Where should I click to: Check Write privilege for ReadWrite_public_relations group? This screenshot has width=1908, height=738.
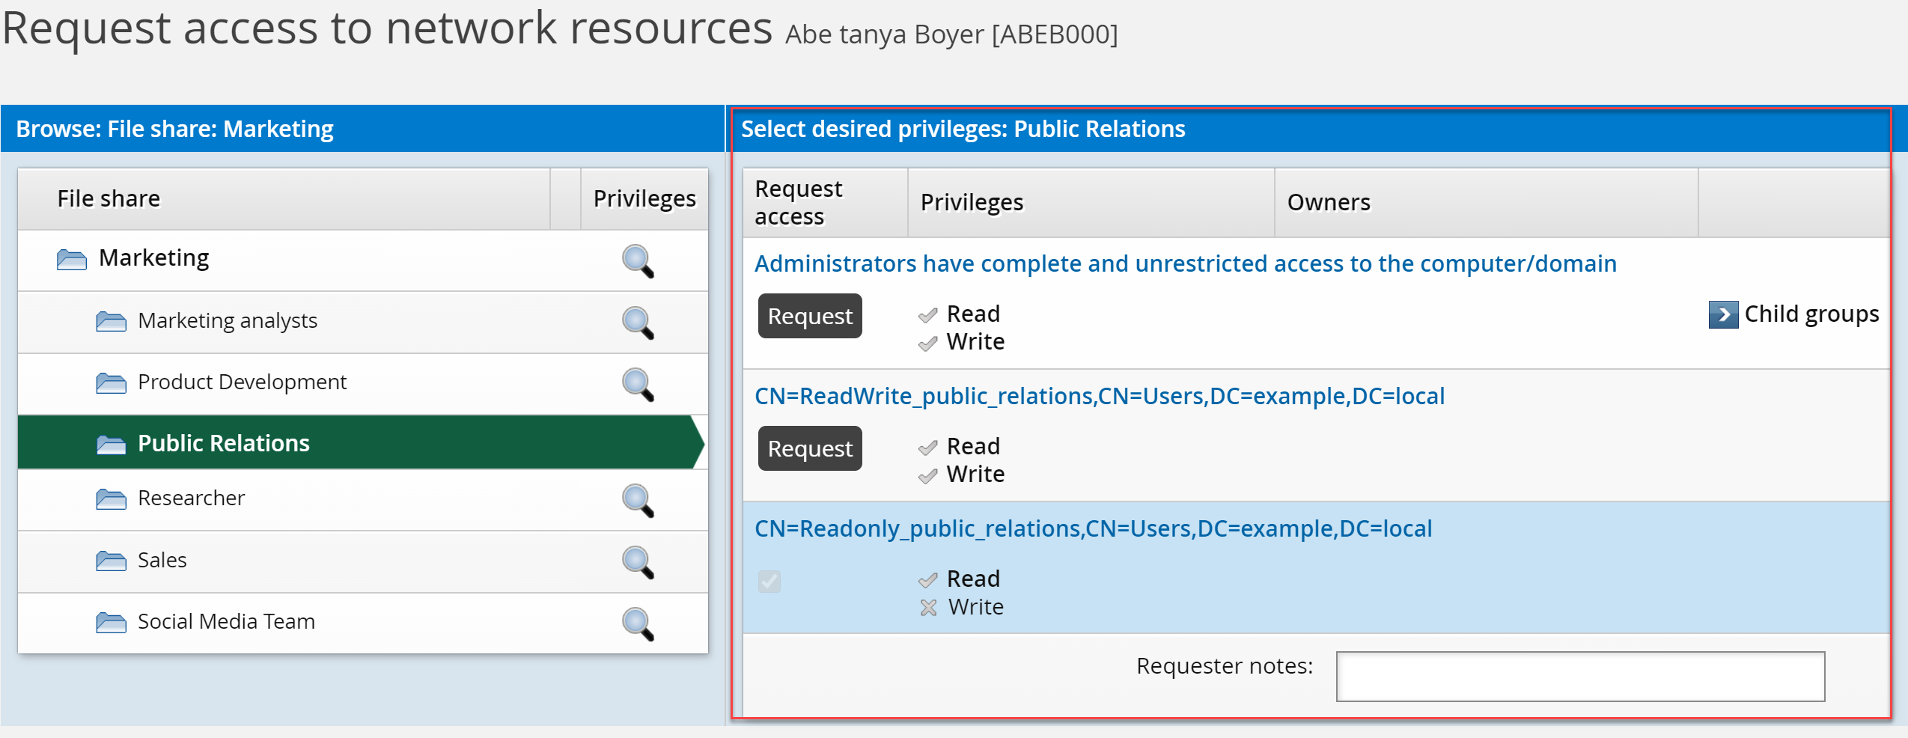tap(927, 475)
